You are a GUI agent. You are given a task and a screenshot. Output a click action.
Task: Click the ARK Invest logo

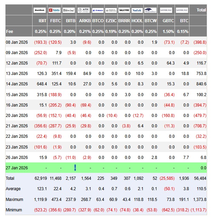(x=83, y=10)
